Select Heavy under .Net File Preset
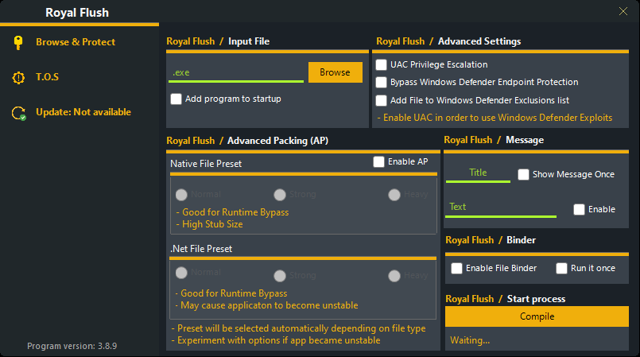 coord(394,276)
